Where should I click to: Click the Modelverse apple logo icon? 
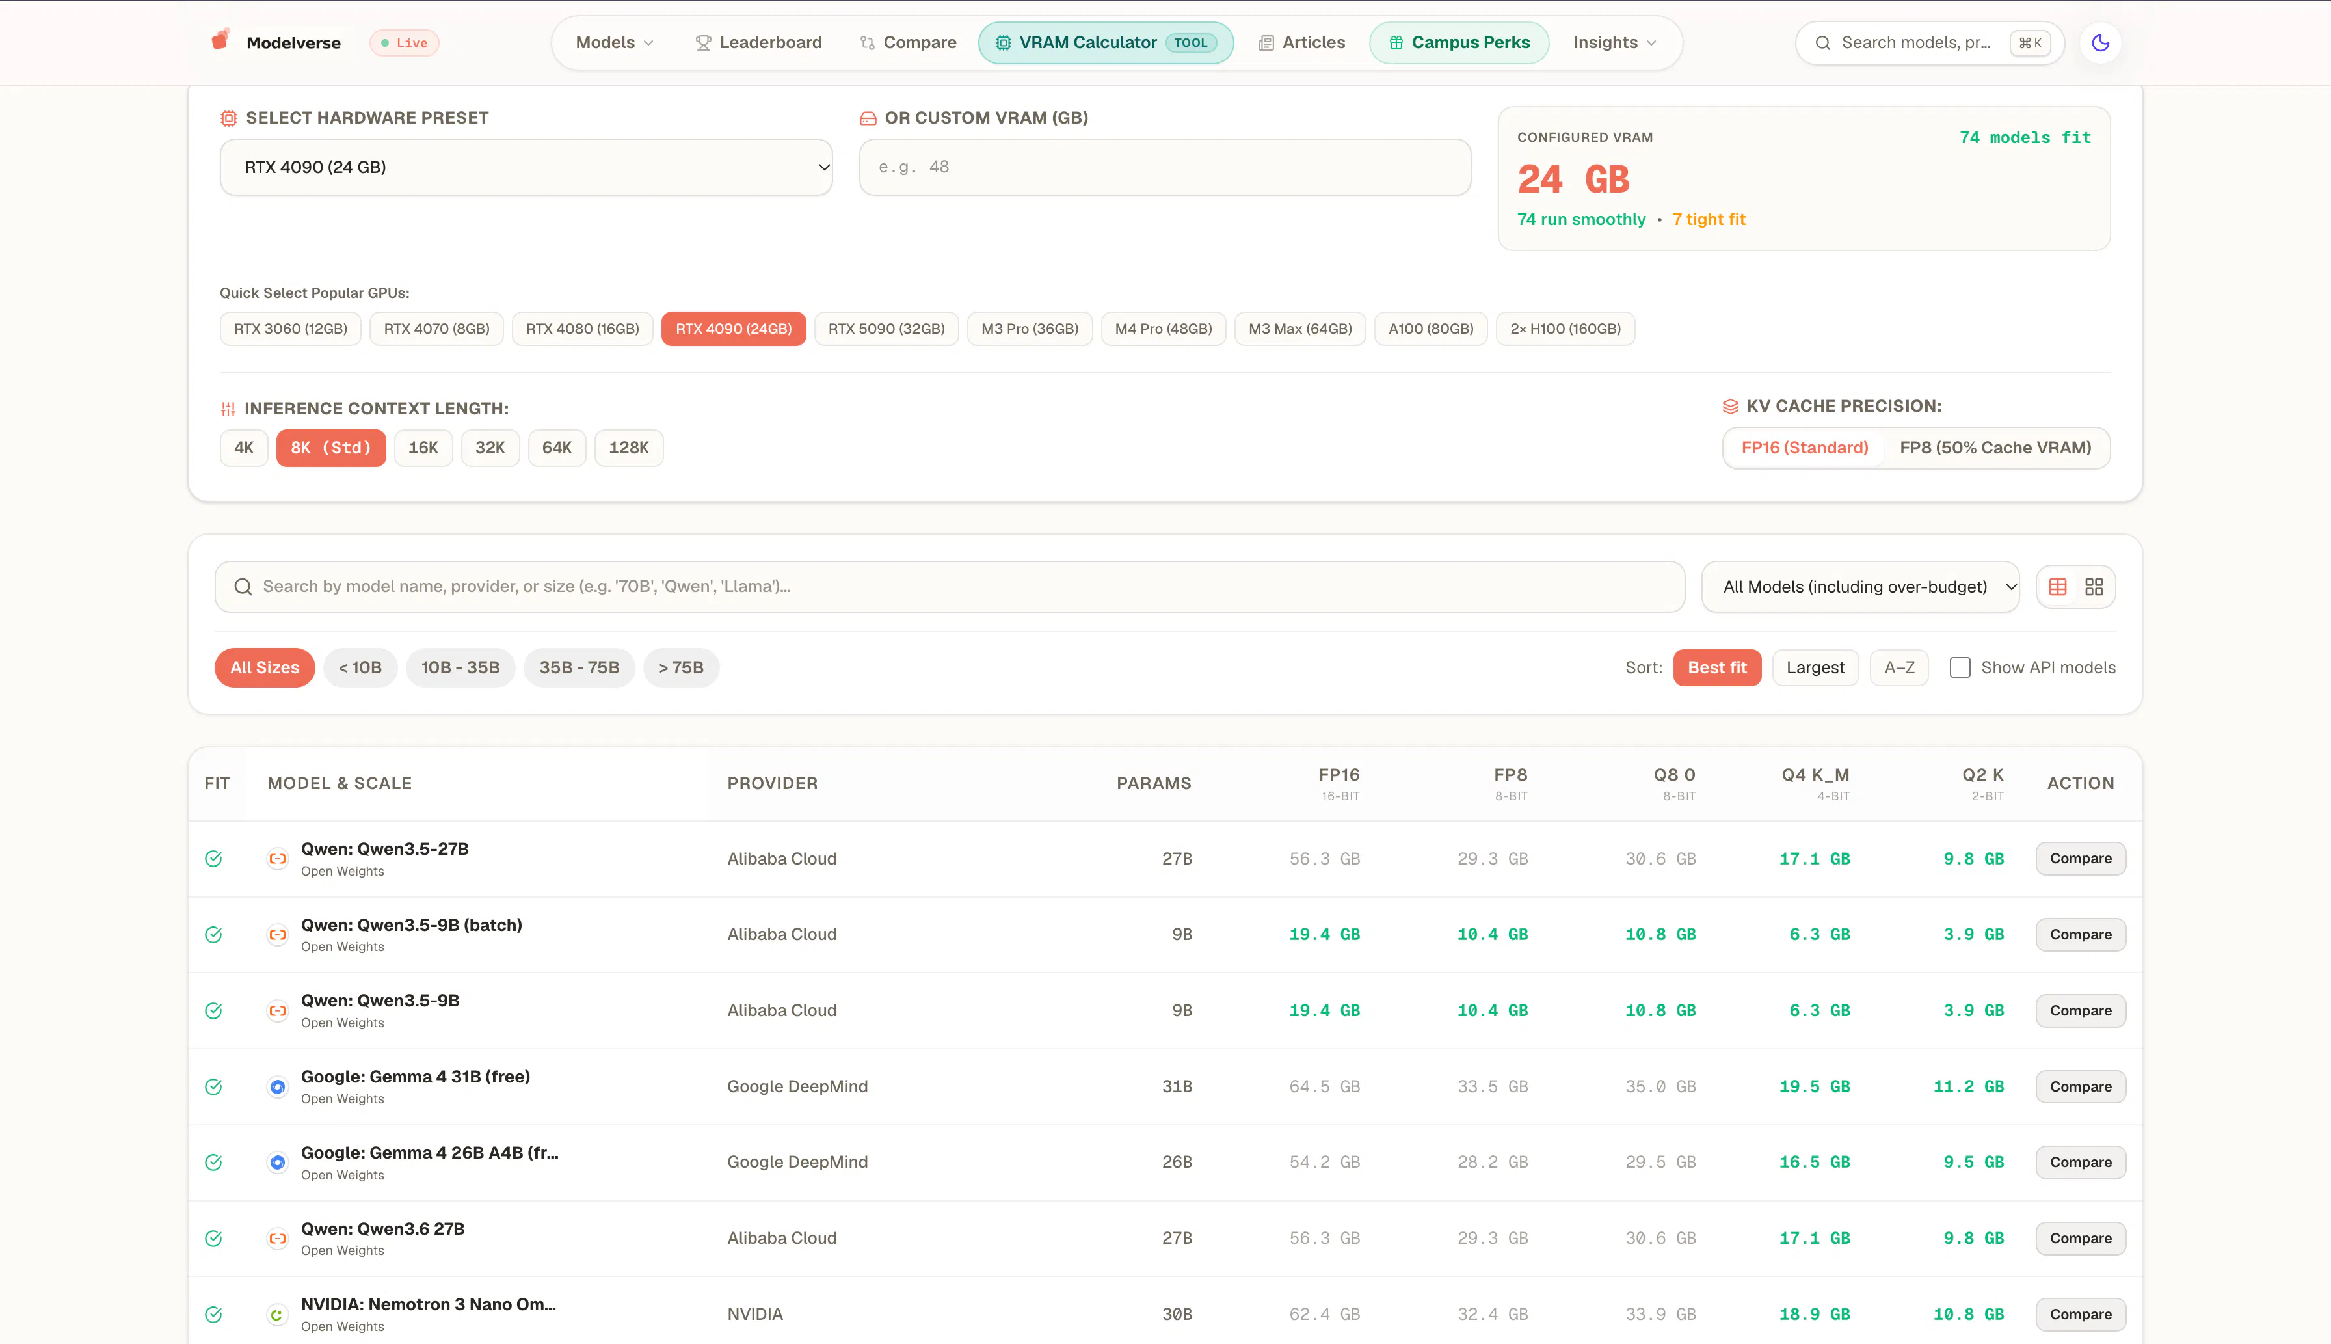[220, 40]
